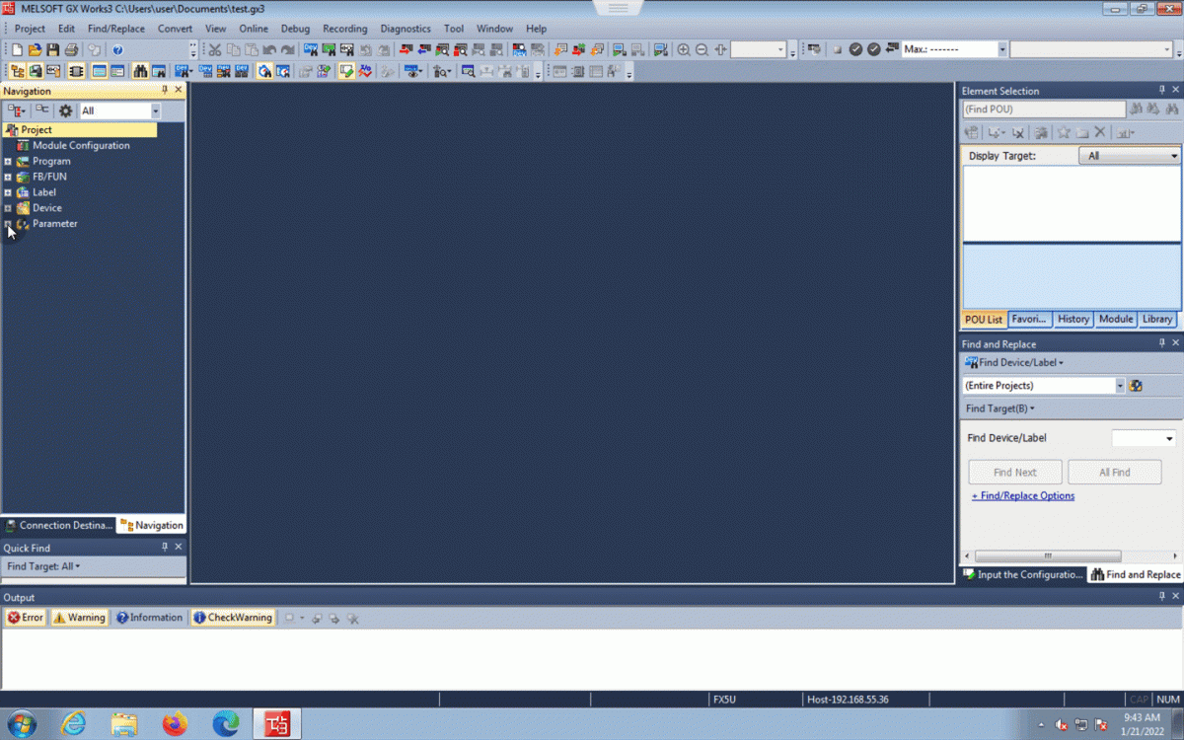The height and width of the screenshot is (740, 1184).
Task: Switch to Input the Configuration tab
Action: point(1023,574)
